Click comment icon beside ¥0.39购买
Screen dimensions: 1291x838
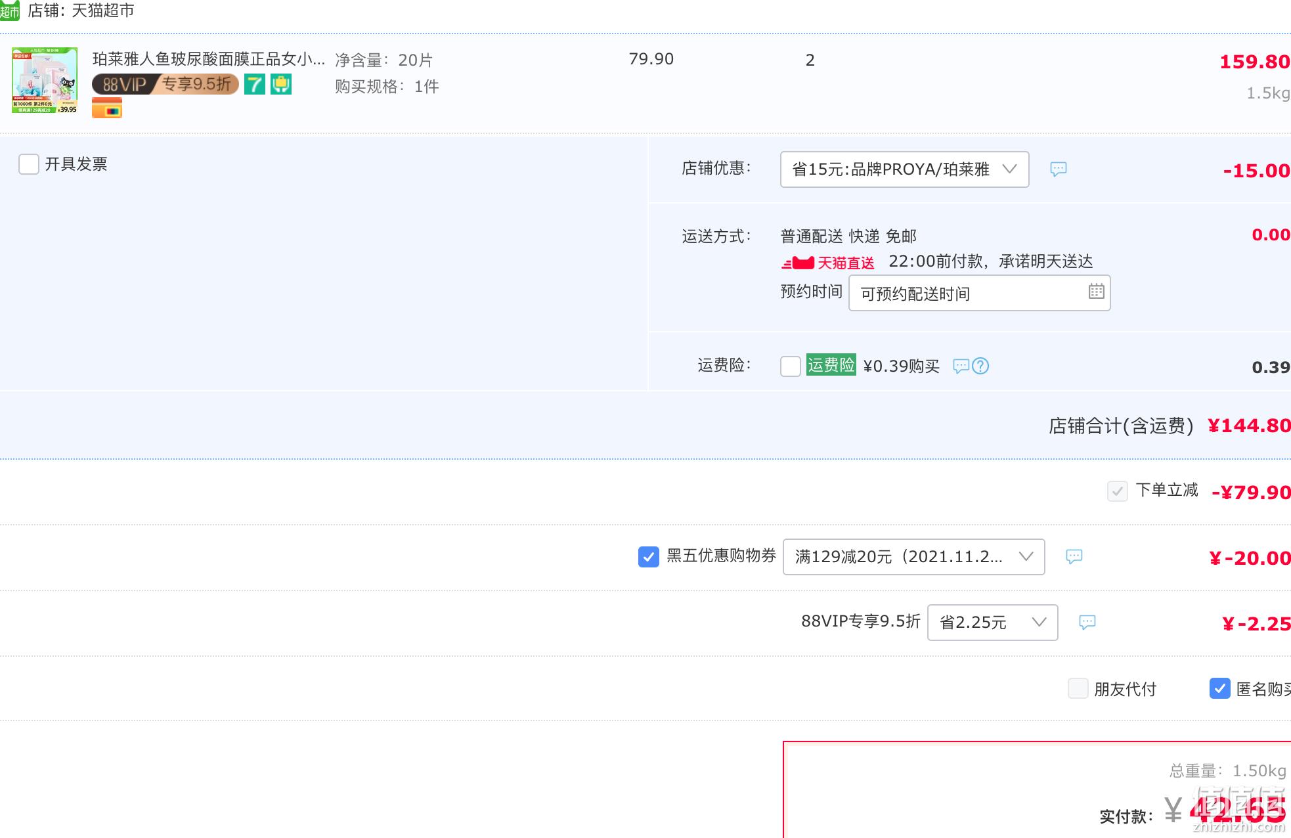(x=961, y=366)
